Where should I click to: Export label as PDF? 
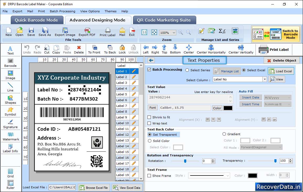point(87,32)
